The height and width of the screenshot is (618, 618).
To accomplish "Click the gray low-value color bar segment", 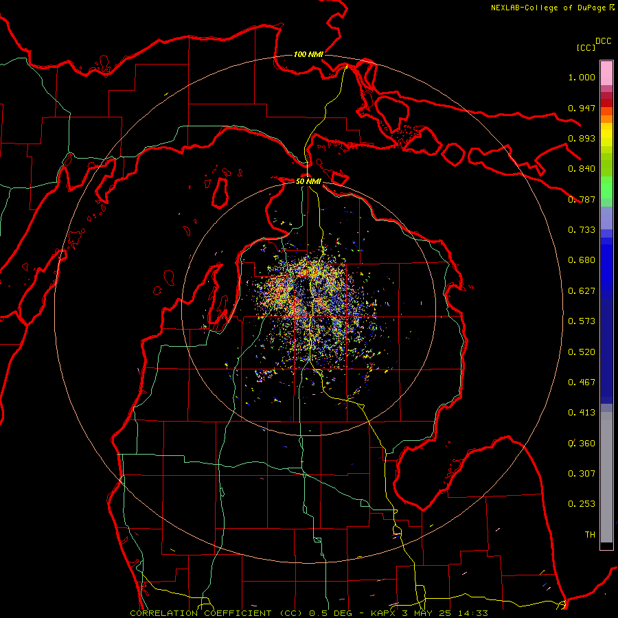I will coord(606,477).
